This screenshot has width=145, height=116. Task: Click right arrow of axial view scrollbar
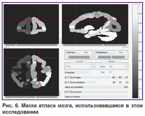tap(58, 97)
